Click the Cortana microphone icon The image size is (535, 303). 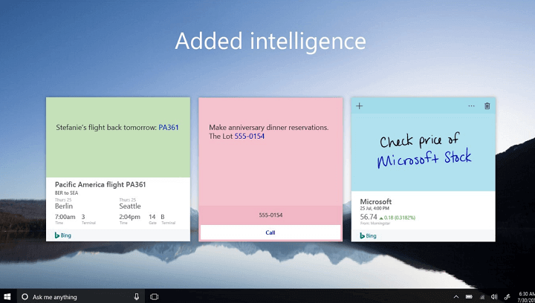pos(137,297)
